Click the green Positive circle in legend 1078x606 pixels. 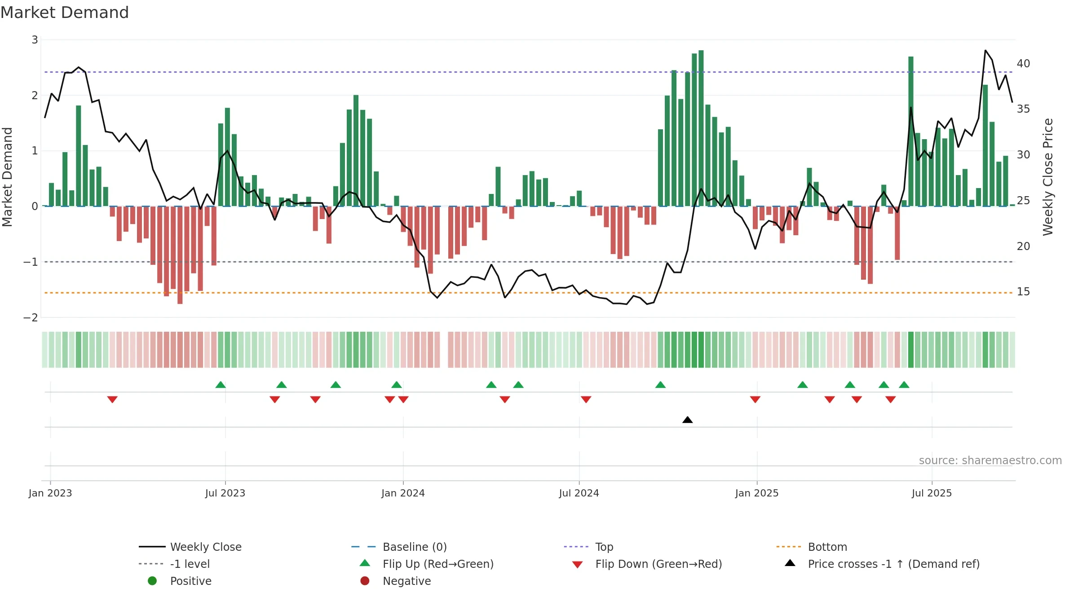tap(152, 581)
